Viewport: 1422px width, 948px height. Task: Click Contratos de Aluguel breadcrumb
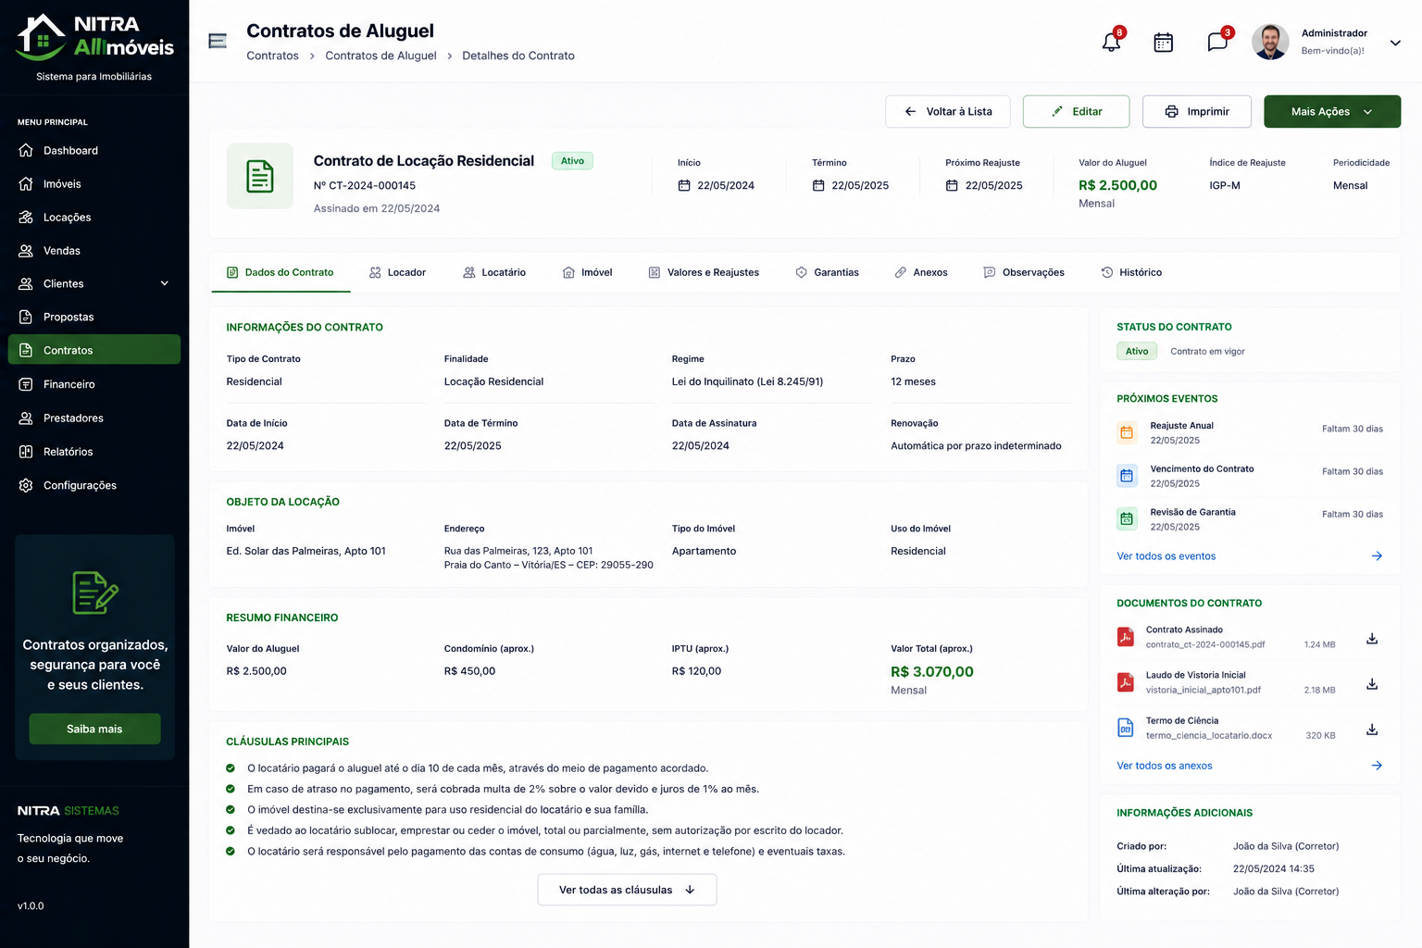coord(380,56)
